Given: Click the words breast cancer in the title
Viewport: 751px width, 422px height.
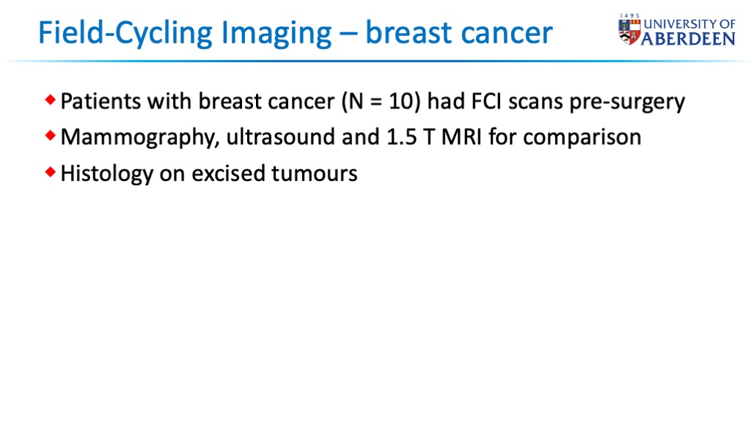Looking at the screenshot, I should pyautogui.click(x=459, y=33).
